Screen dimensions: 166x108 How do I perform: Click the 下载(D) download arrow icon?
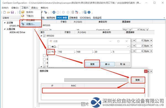point(23,16)
